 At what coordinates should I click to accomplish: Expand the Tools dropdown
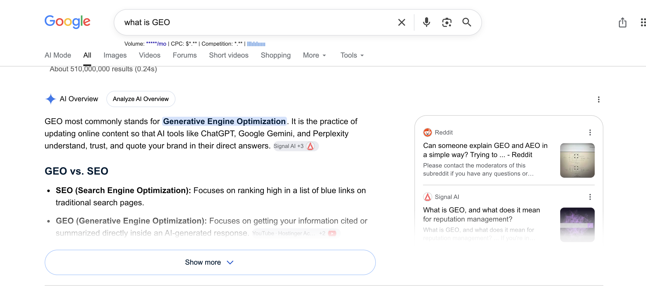pyautogui.click(x=352, y=55)
